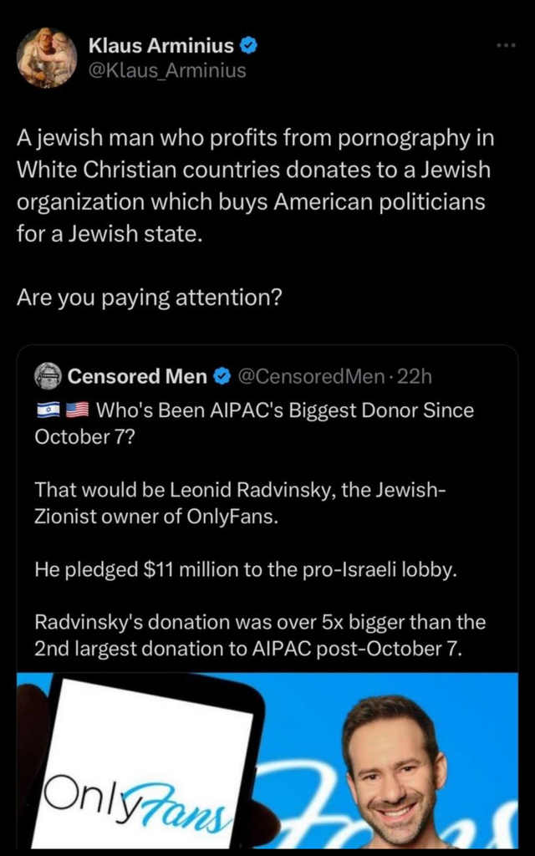The image size is (535, 856).
Task: Open the three-dot more options menu
Action: pyautogui.click(x=504, y=45)
